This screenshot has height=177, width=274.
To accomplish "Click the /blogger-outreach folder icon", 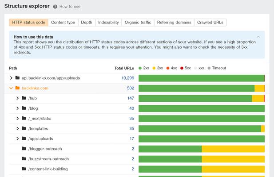I will [x=24, y=148].
